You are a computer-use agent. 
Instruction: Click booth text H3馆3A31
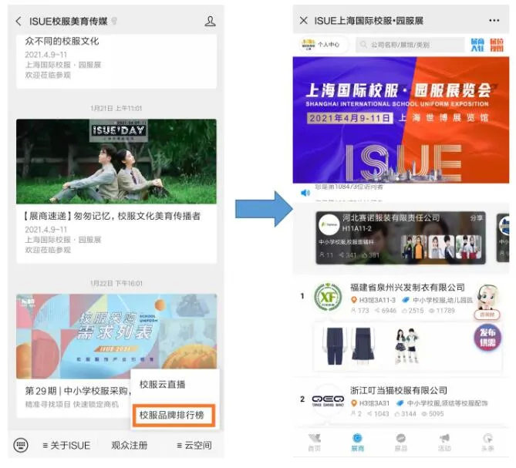(x=374, y=403)
